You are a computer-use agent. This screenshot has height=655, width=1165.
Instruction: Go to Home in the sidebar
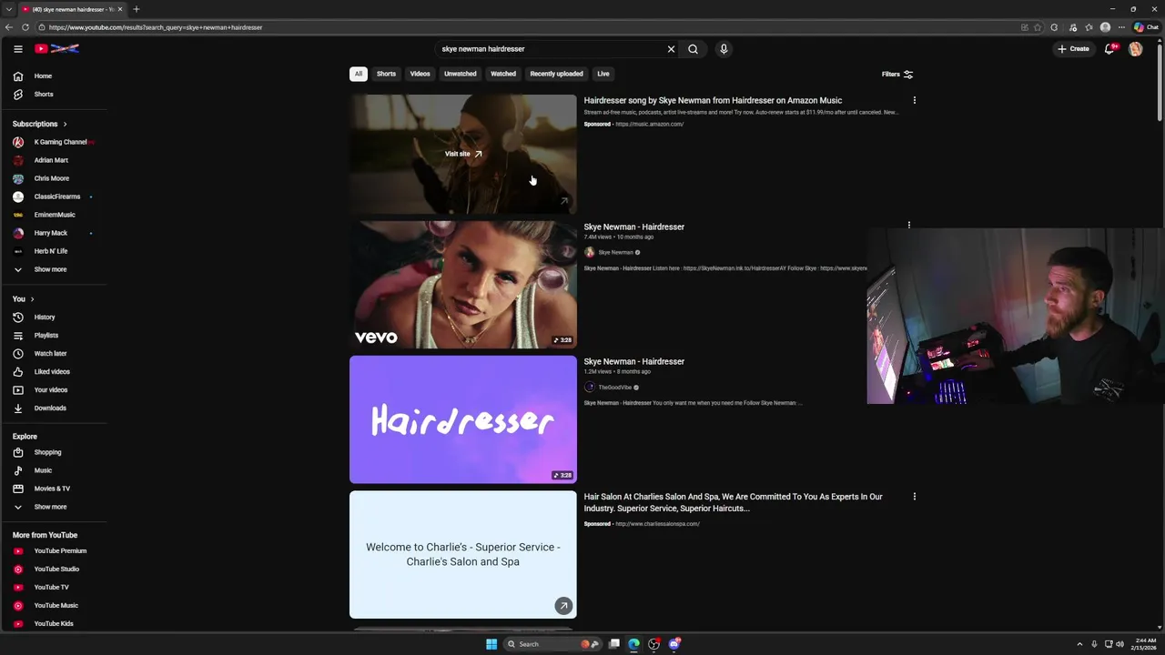coord(55,76)
